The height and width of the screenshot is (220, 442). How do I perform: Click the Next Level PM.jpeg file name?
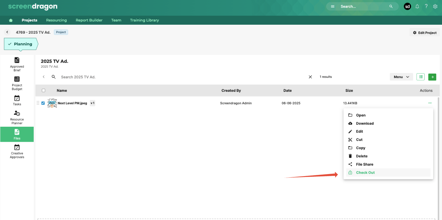(x=72, y=103)
